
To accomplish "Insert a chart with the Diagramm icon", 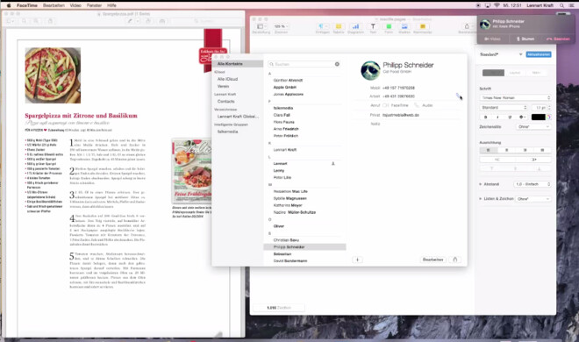I will (x=355, y=26).
